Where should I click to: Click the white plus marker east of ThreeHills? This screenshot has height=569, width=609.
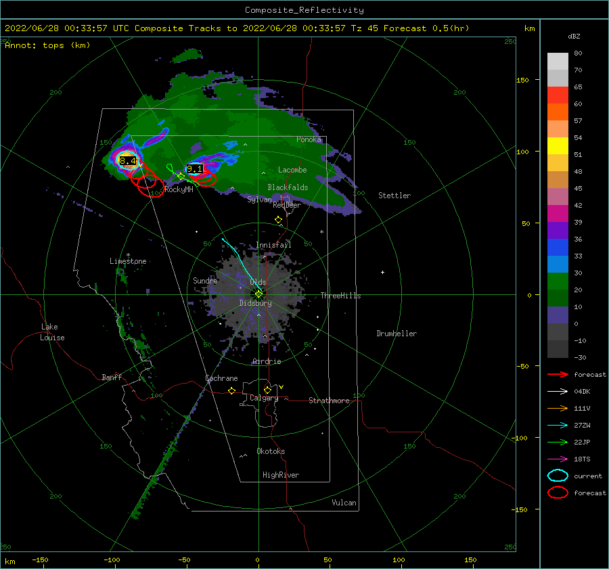pos(382,272)
